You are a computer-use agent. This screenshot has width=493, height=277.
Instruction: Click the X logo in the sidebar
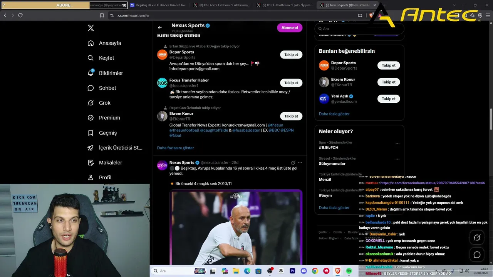coord(91,28)
